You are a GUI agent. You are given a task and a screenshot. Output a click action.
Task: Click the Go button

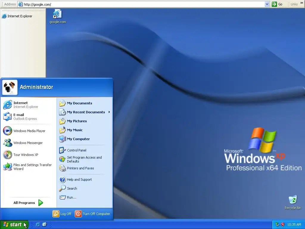coord(277,4)
